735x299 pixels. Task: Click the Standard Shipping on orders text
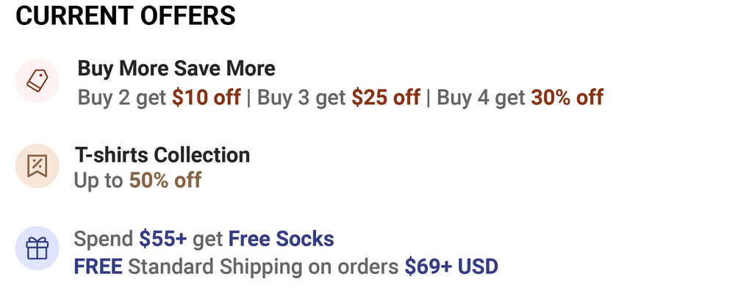pos(263,265)
